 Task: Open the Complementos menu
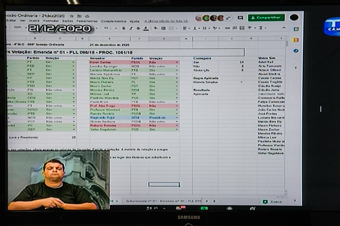(x=113, y=21)
